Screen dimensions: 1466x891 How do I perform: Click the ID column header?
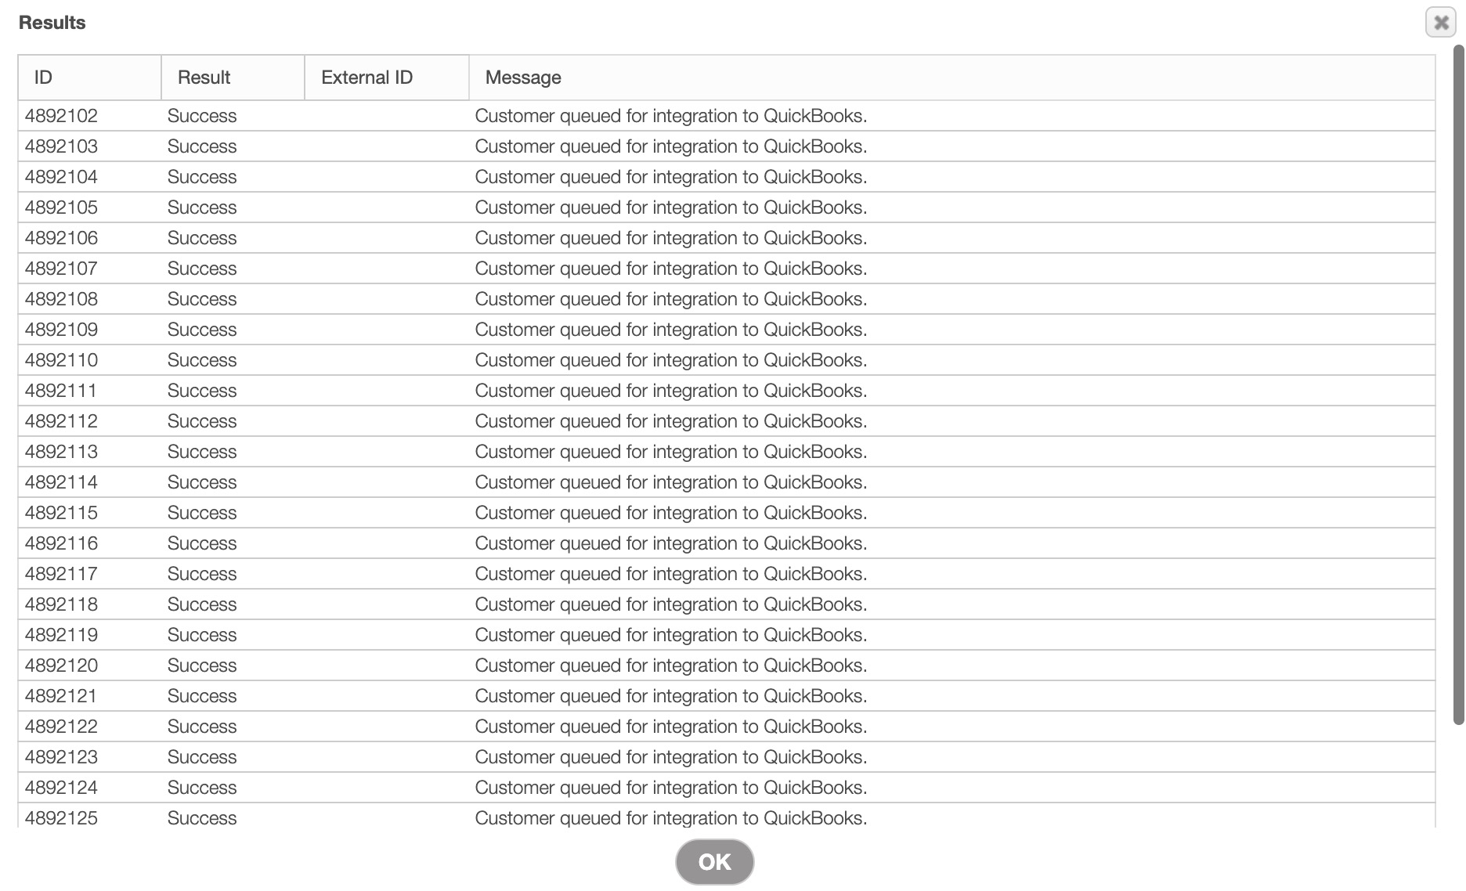pos(89,78)
